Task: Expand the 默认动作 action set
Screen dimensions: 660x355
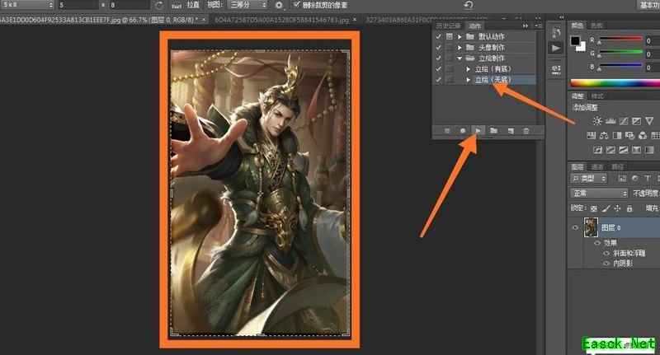Action: pos(459,38)
